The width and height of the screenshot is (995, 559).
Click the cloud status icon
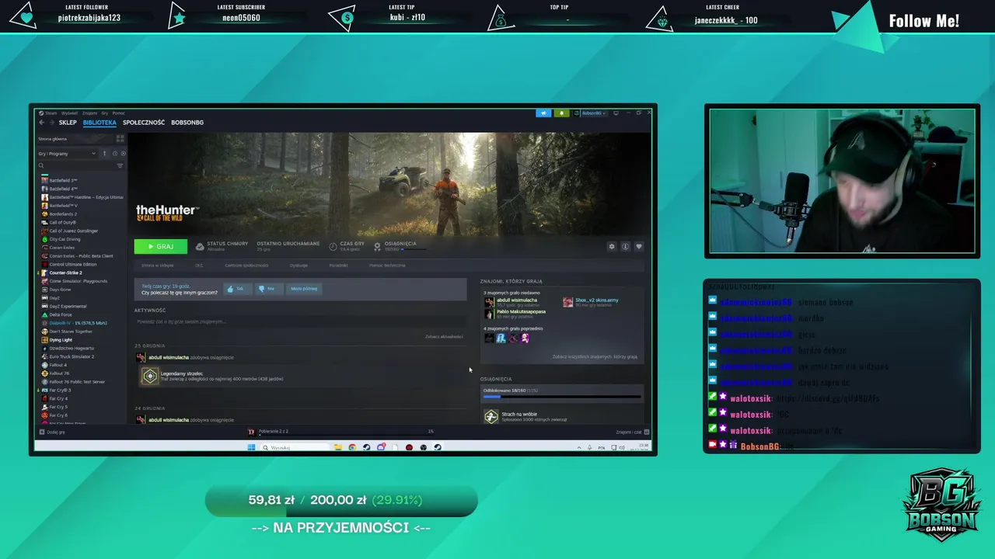tap(200, 246)
